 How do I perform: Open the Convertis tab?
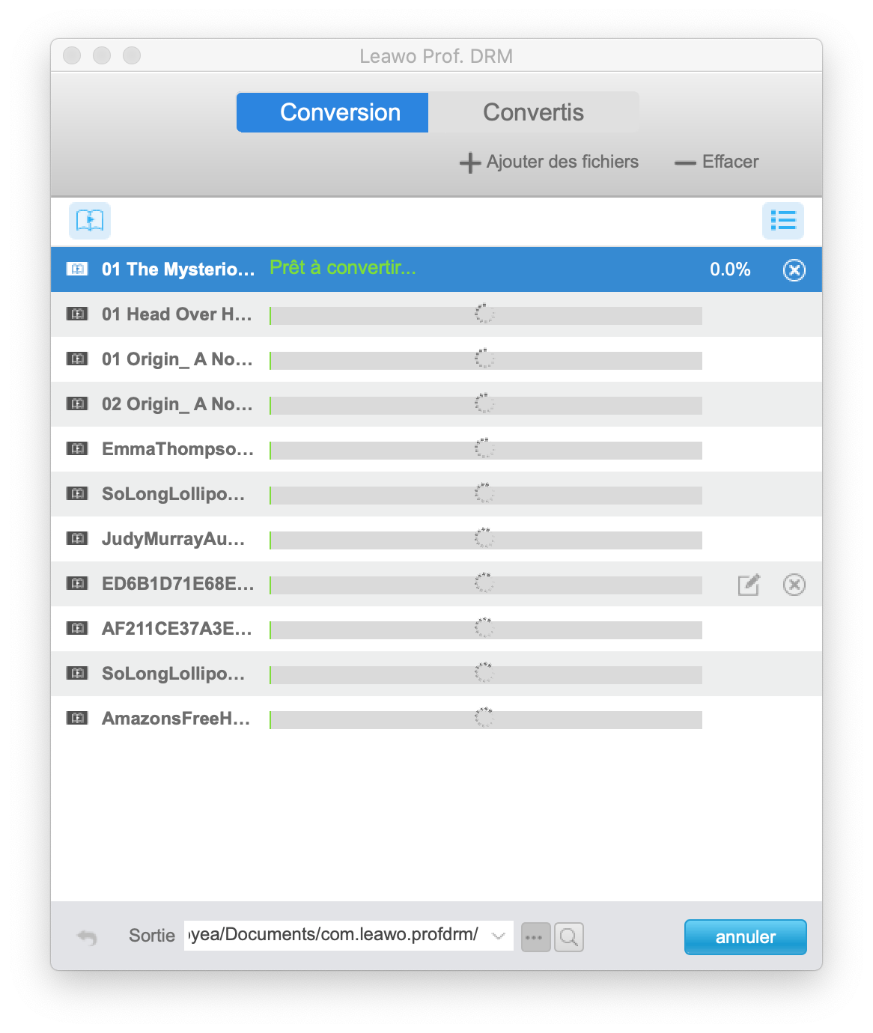tap(533, 112)
